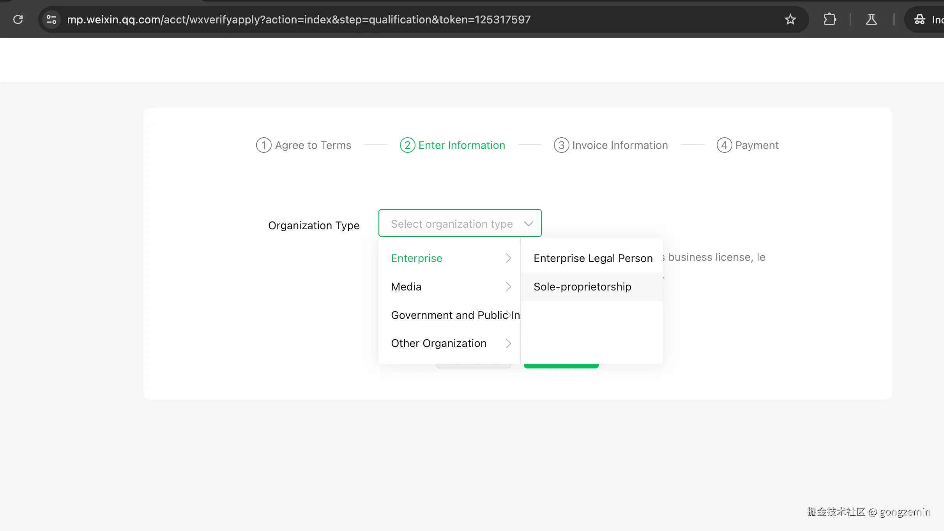Click step 4 Payment circle icon
The height and width of the screenshot is (531, 944).
[x=724, y=145]
